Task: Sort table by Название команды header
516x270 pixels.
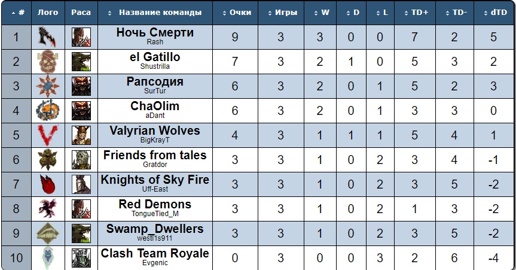Action: coord(155,13)
